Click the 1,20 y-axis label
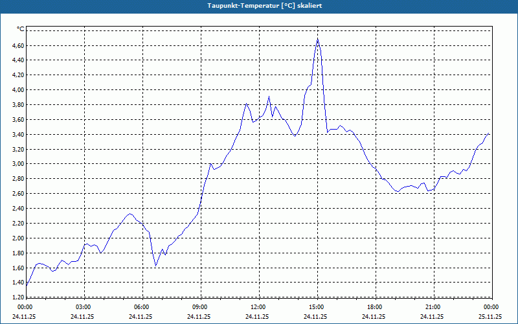Screen dimensions: 518x324 point(18,297)
